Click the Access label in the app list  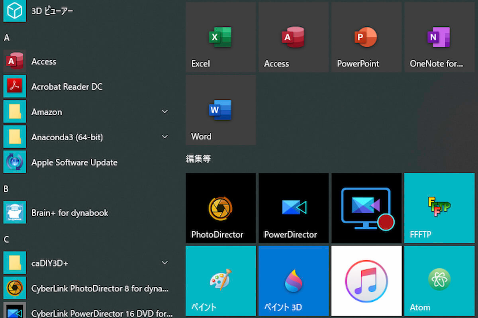coord(44,61)
